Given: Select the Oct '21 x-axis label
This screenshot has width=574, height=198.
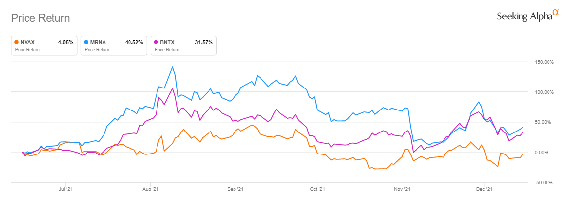Looking at the screenshot, I should click(318, 188).
